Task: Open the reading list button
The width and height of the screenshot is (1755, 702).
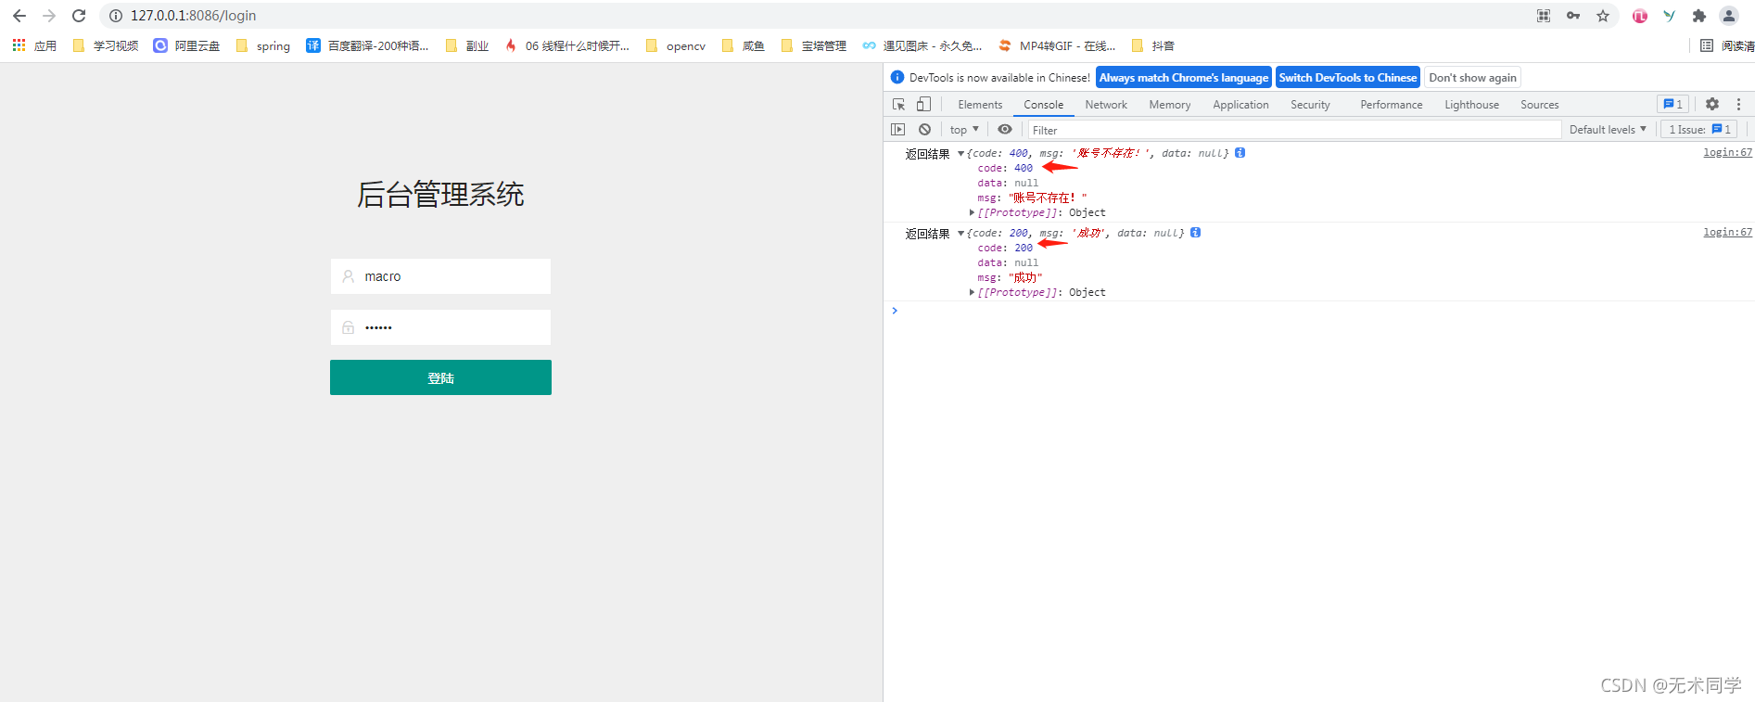Action: coord(1727,45)
